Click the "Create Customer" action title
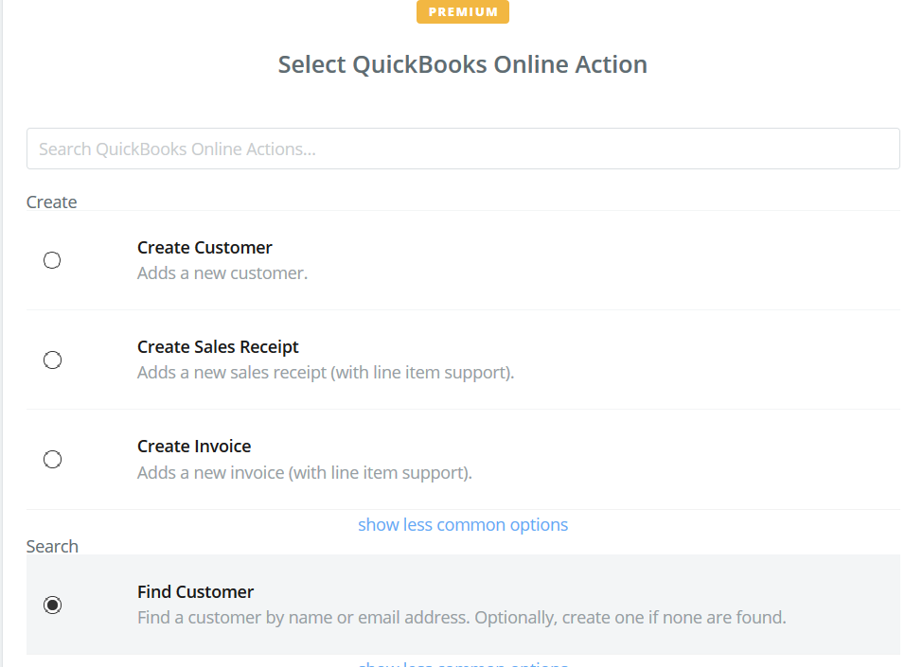 click(x=204, y=248)
